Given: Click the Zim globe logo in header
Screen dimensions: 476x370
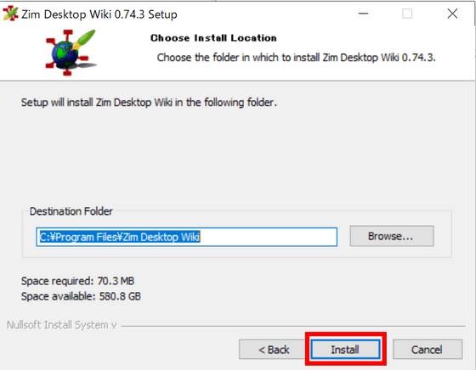Looking at the screenshot, I should tap(71, 52).
